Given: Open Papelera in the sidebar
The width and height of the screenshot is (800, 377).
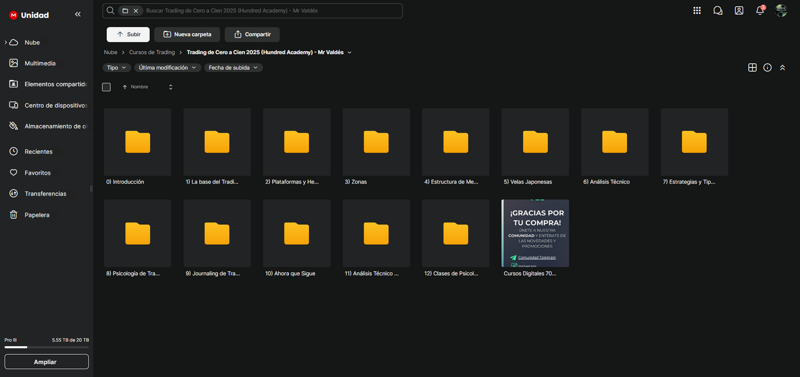Looking at the screenshot, I should pyautogui.click(x=37, y=215).
